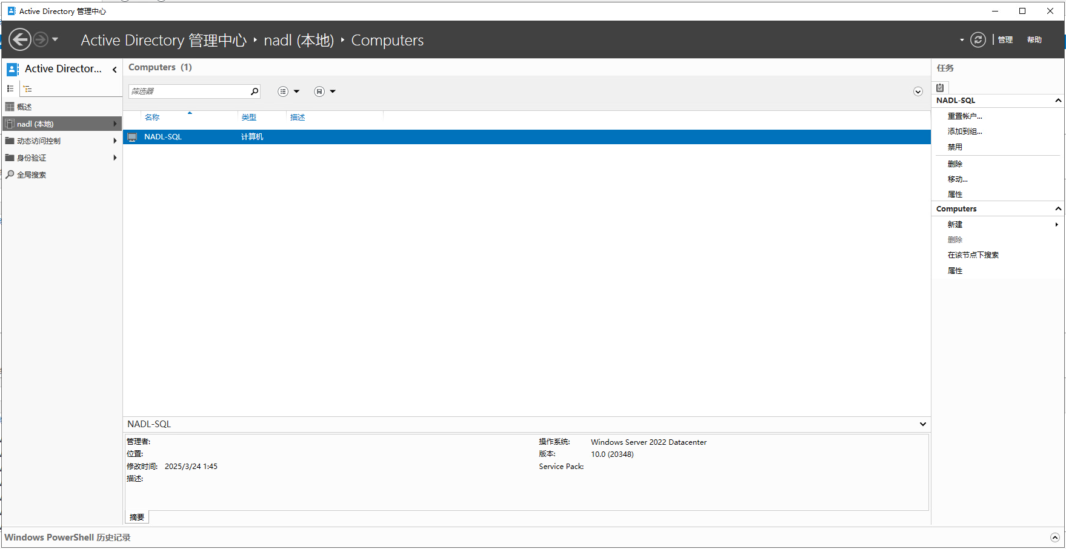Select 概述 in the navigation pane
This screenshot has height=549, width=1066.
tap(62, 107)
